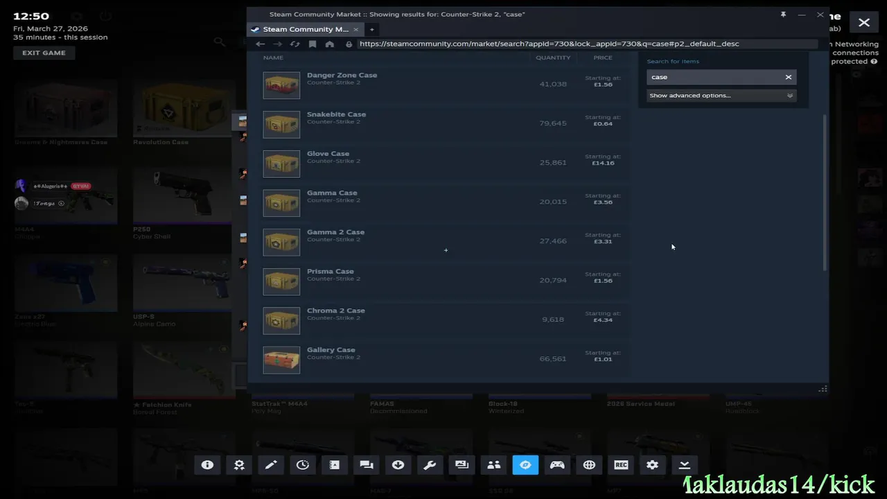Expand Show advanced options dropdown
Viewport: 887px width, 499px height.
(x=721, y=96)
